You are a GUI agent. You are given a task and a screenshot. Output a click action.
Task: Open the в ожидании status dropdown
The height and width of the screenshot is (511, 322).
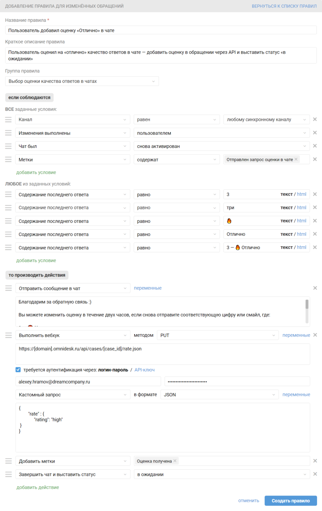222,474
